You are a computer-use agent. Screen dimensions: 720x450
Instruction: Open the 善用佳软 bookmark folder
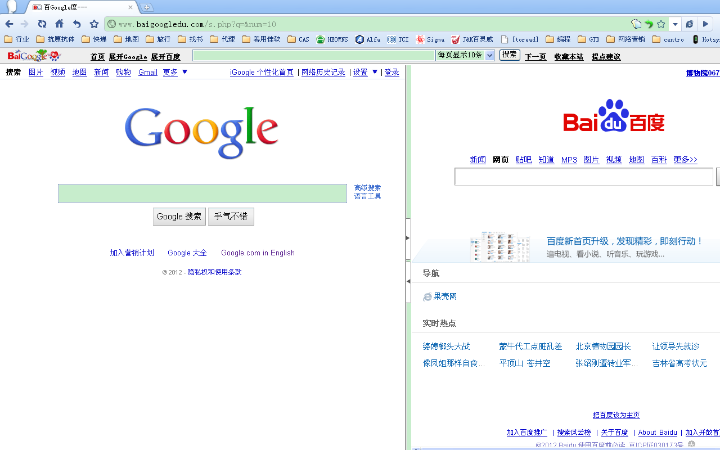261,39
